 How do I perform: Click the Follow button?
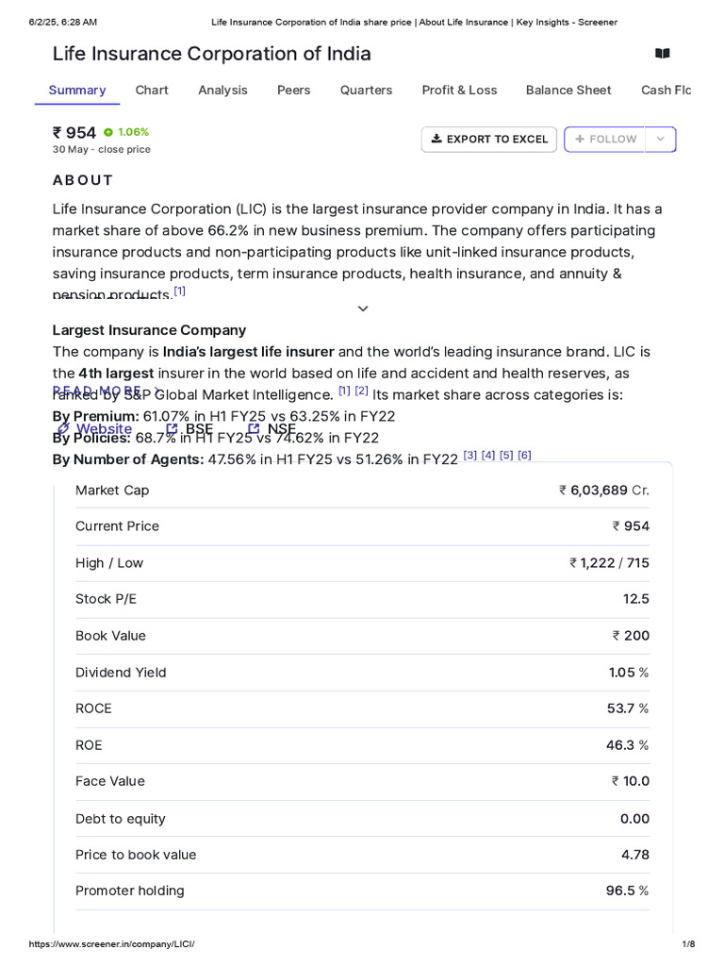click(604, 140)
